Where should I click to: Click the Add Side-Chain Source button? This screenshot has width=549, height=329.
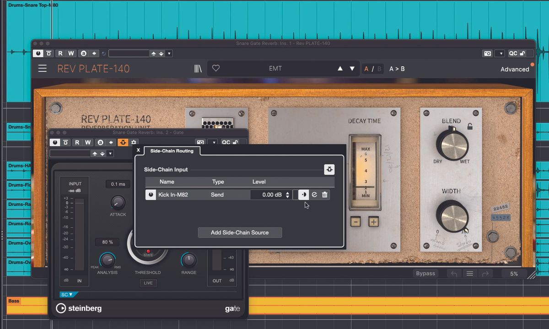tap(240, 232)
